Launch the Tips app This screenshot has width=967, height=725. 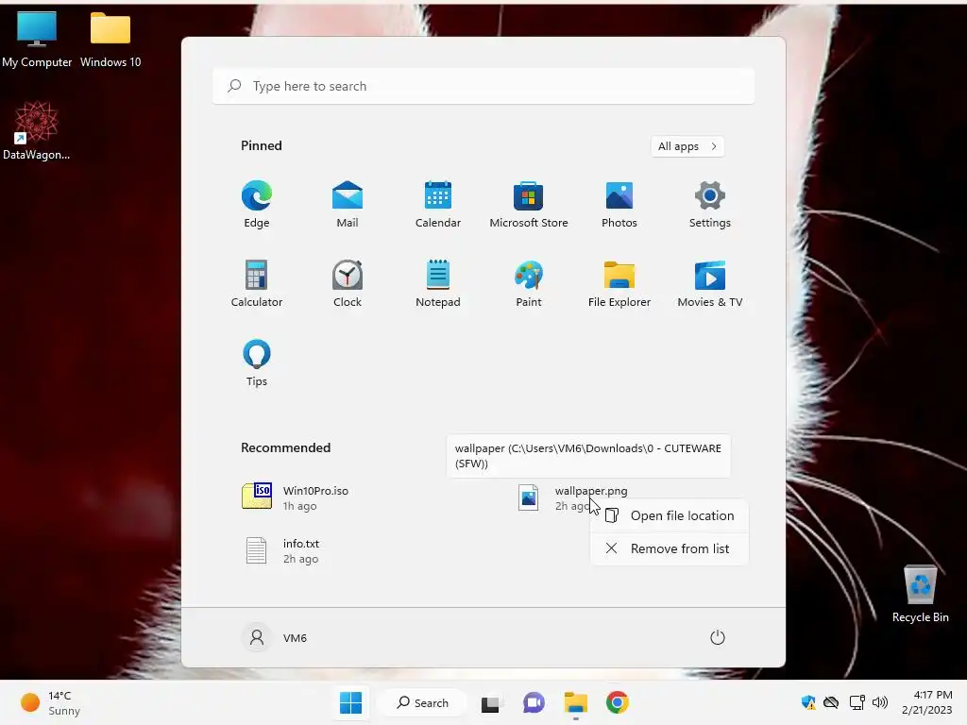click(257, 362)
